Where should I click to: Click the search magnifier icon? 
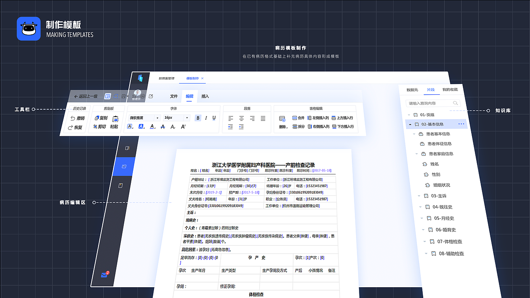[455, 103]
